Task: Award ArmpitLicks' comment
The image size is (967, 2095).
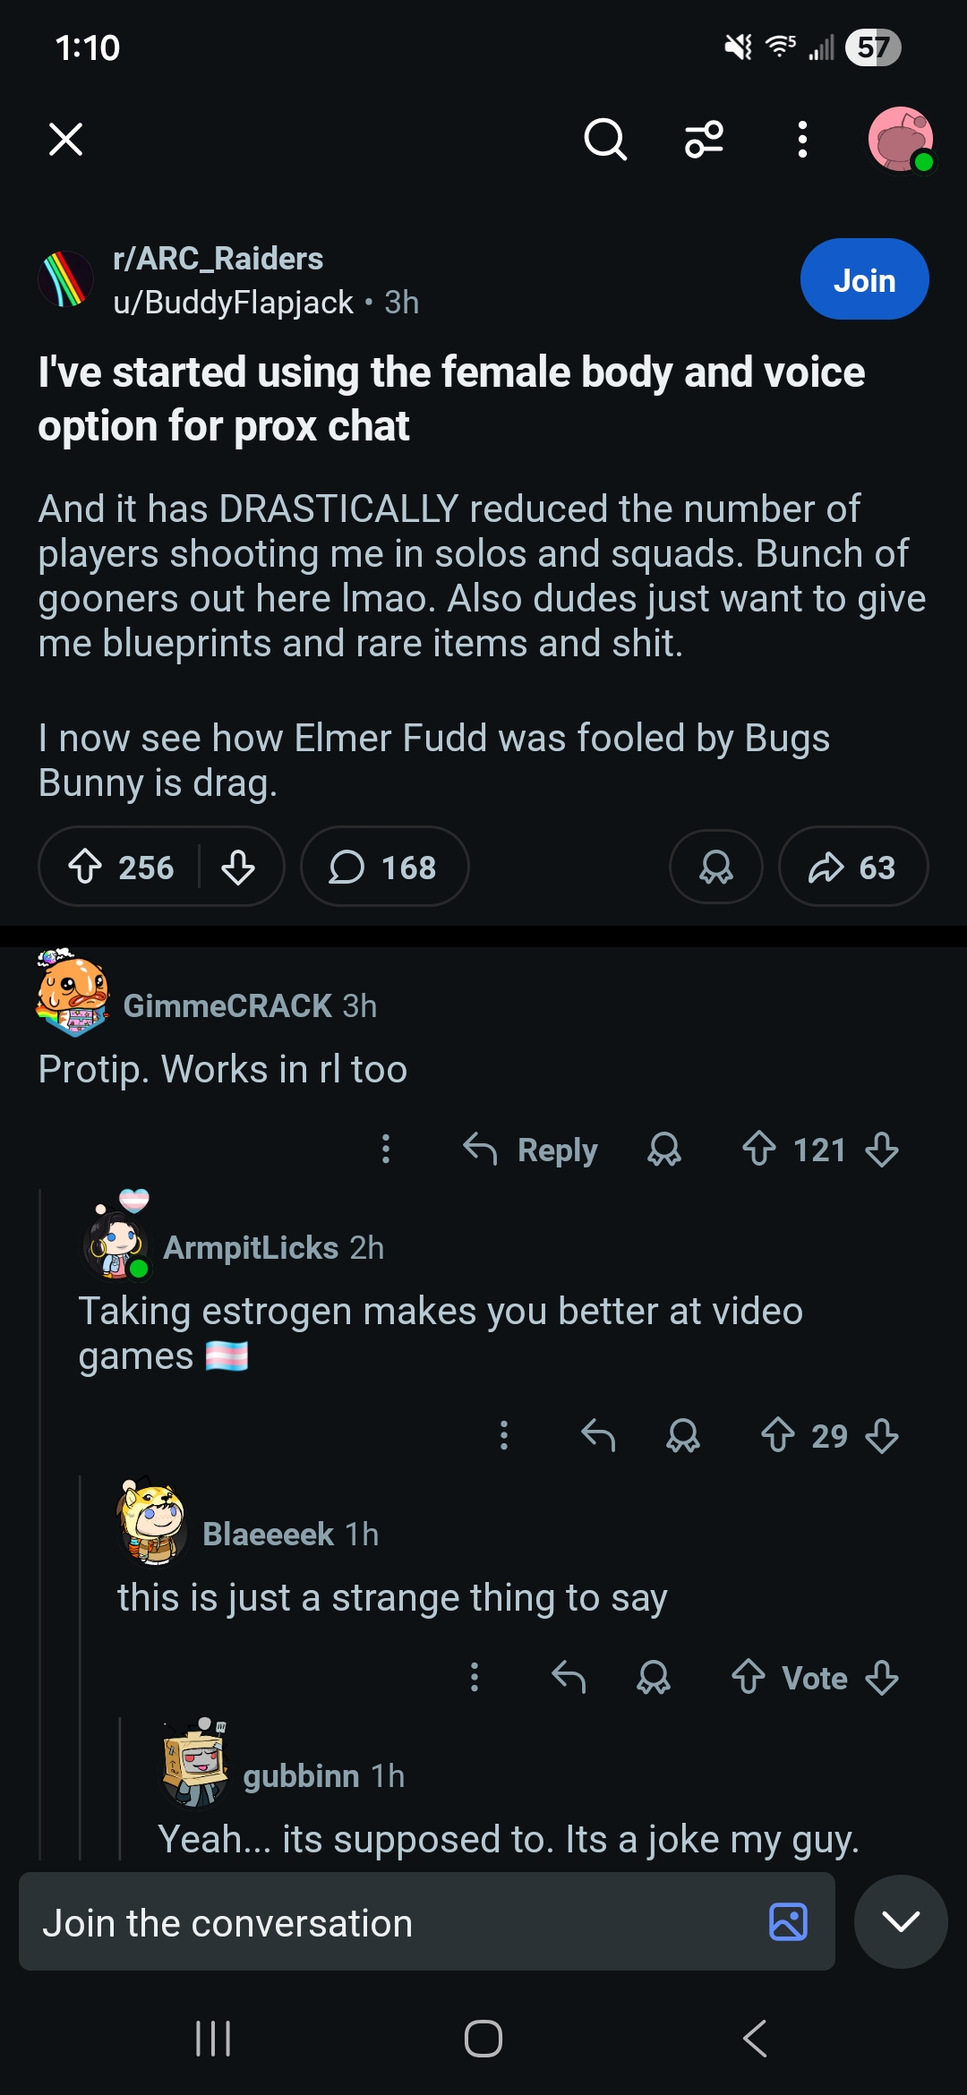Action: [683, 1435]
